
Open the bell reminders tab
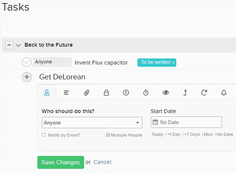(224, 93)
